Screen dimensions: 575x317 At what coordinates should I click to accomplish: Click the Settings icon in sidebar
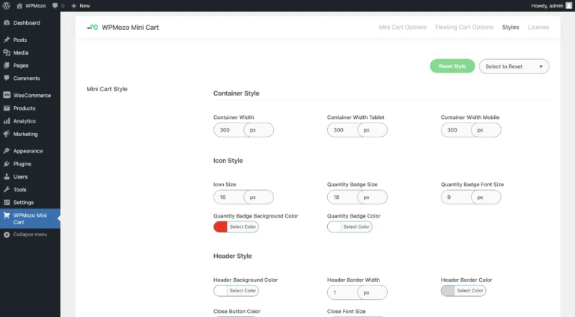pyautogui.click(x=7, y=202)
